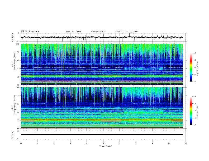Click the ch.2 colorbar gradient
The height and width of the screenshot is (161, 209).
tap(191, 111)
